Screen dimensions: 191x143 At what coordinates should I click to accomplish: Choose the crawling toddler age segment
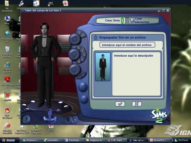click(74, 47)
